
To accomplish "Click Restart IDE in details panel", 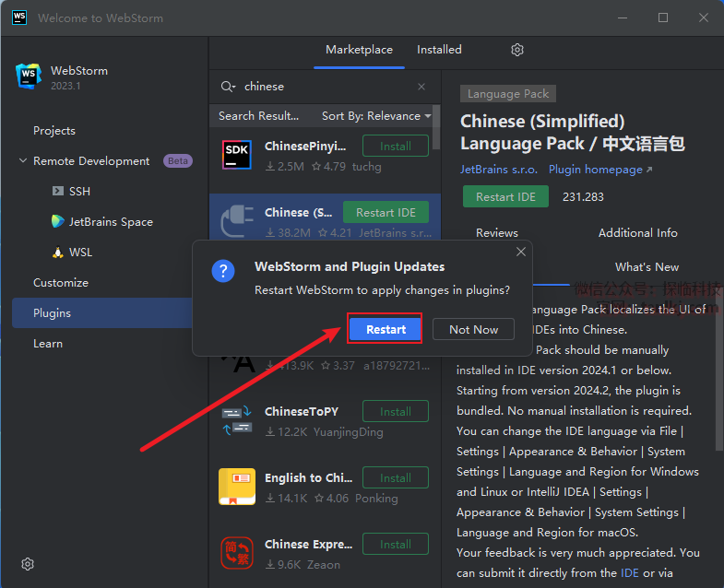I will click(505, 196).
